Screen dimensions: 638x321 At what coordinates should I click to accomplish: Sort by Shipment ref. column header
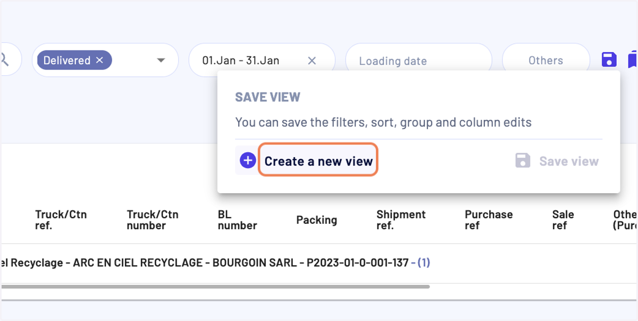401,220
